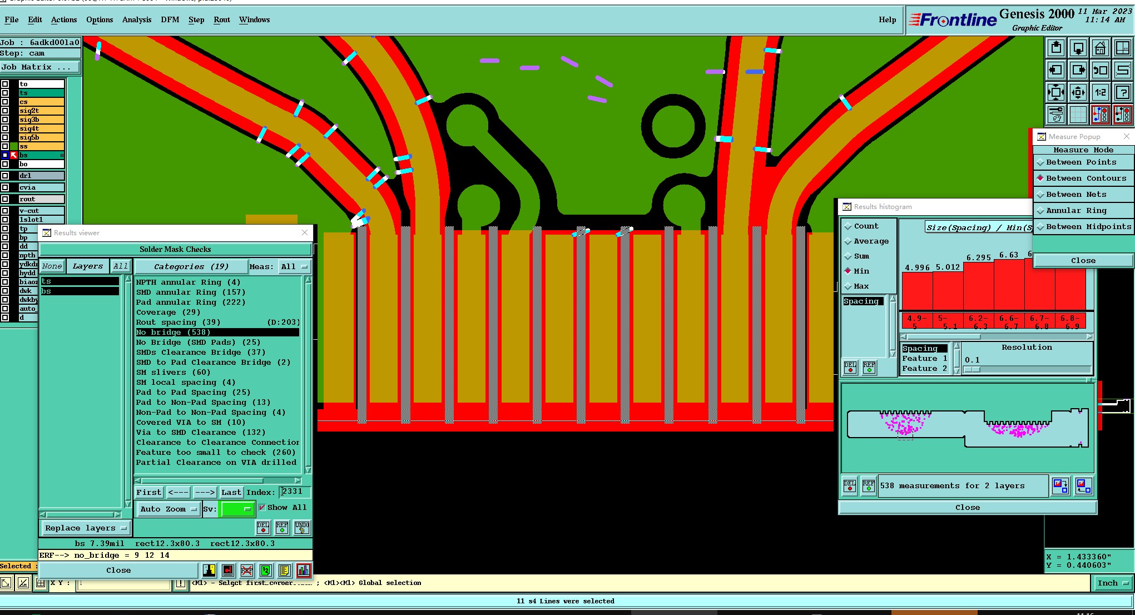Open the Inch units dropdown
Image resolution: width=1135 pixels, height=615 pixels.
(x=1112, y=583)
